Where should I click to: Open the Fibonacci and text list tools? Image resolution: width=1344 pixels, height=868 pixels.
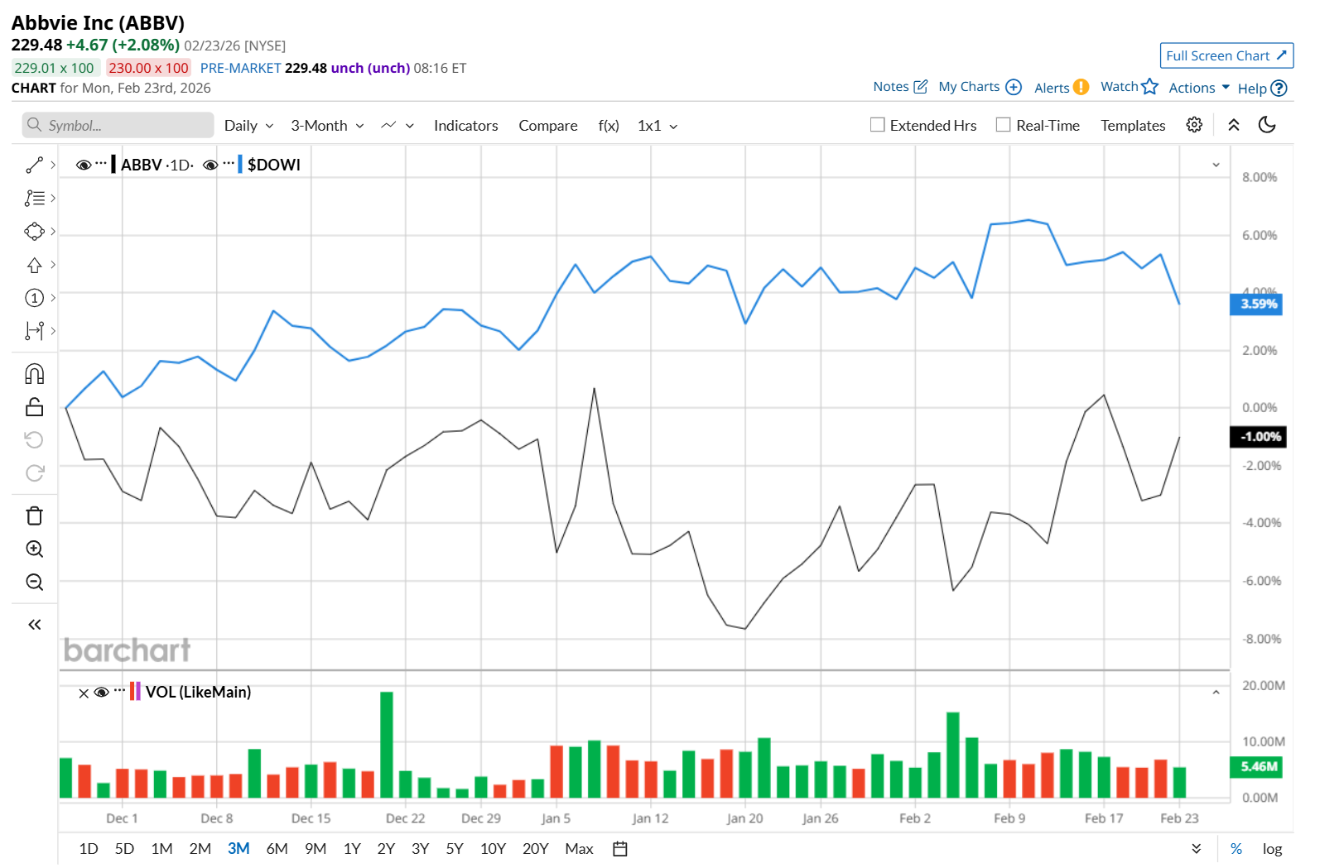click(x=34, y=199)
